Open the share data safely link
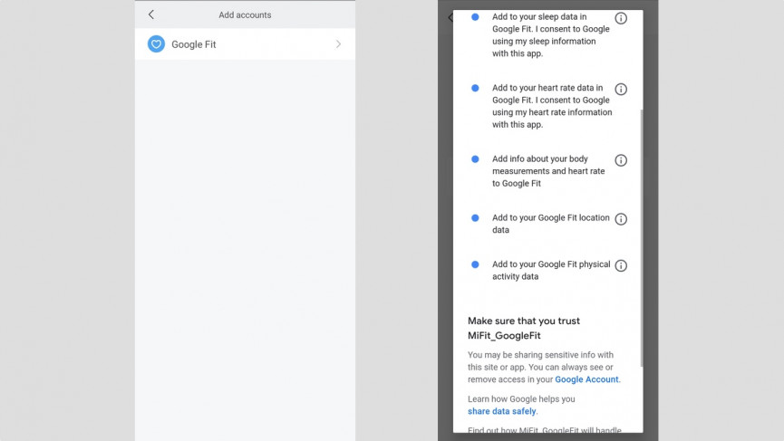The height and width of the screenshot is (441, 784). pos(502,411)
